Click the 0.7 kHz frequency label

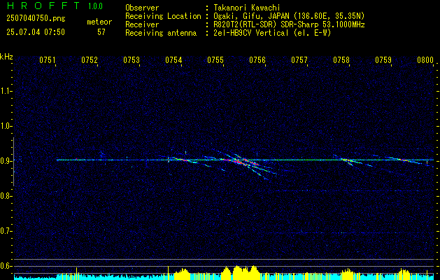6,231
